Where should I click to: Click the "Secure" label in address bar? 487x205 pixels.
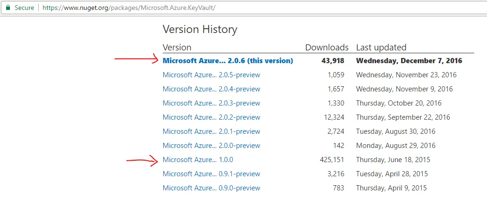24,8
